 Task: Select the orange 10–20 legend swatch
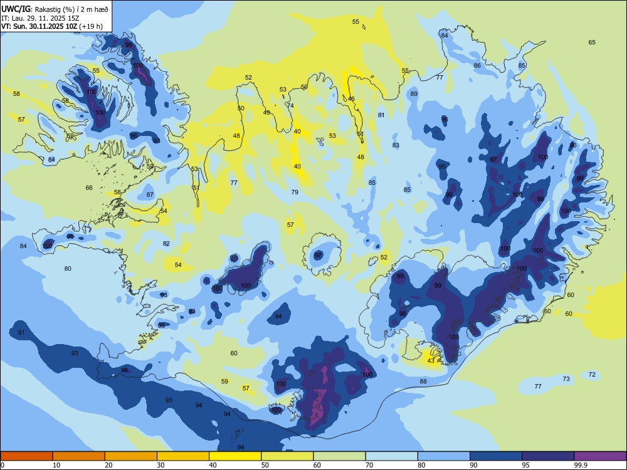tap(79, 456)
